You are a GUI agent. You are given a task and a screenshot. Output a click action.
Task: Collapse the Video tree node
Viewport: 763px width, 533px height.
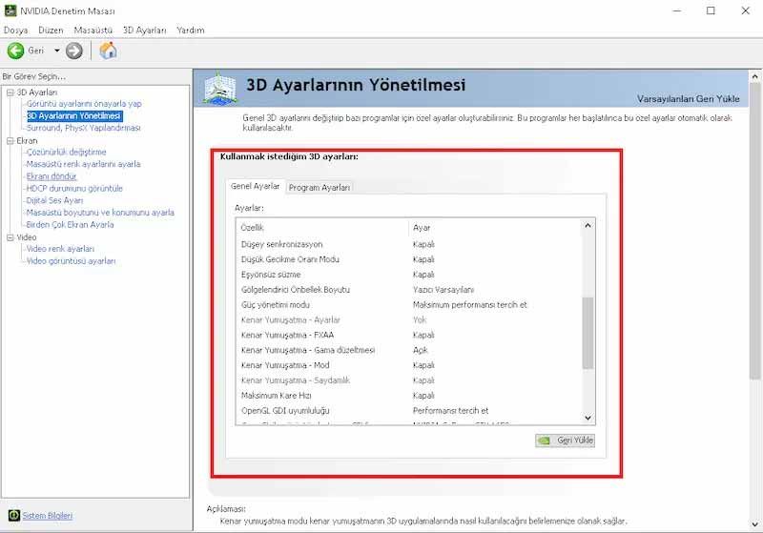[10, 237]
